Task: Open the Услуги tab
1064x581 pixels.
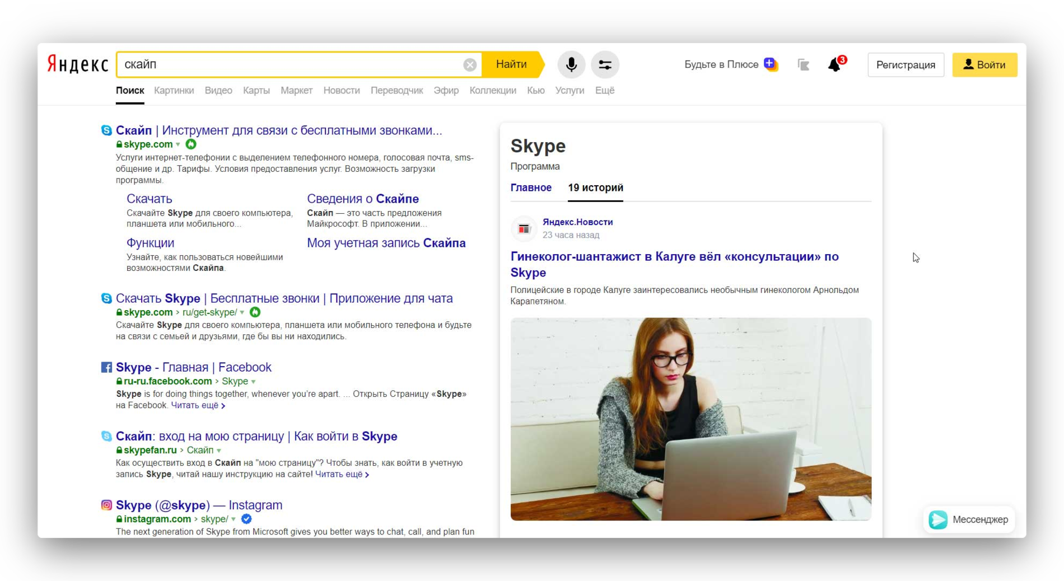Action: [x=570, y=90]
